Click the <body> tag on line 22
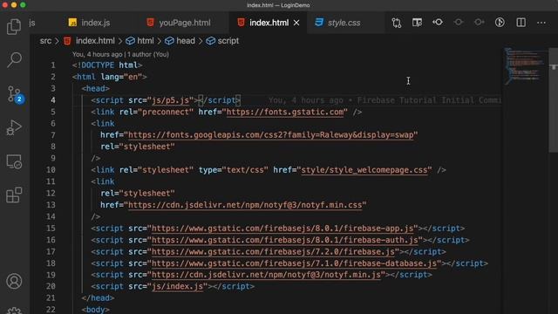The image size is (558, 314). pyautogui.click(x=95, y=310)
